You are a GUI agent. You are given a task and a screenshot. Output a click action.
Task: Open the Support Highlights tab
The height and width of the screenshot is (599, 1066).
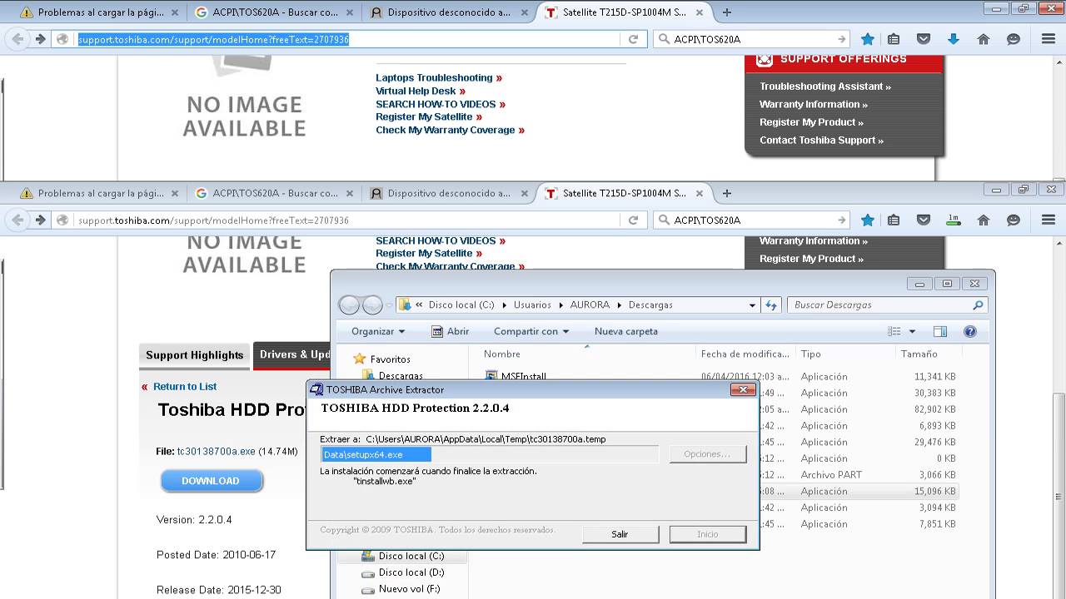[x=195, y=355]
